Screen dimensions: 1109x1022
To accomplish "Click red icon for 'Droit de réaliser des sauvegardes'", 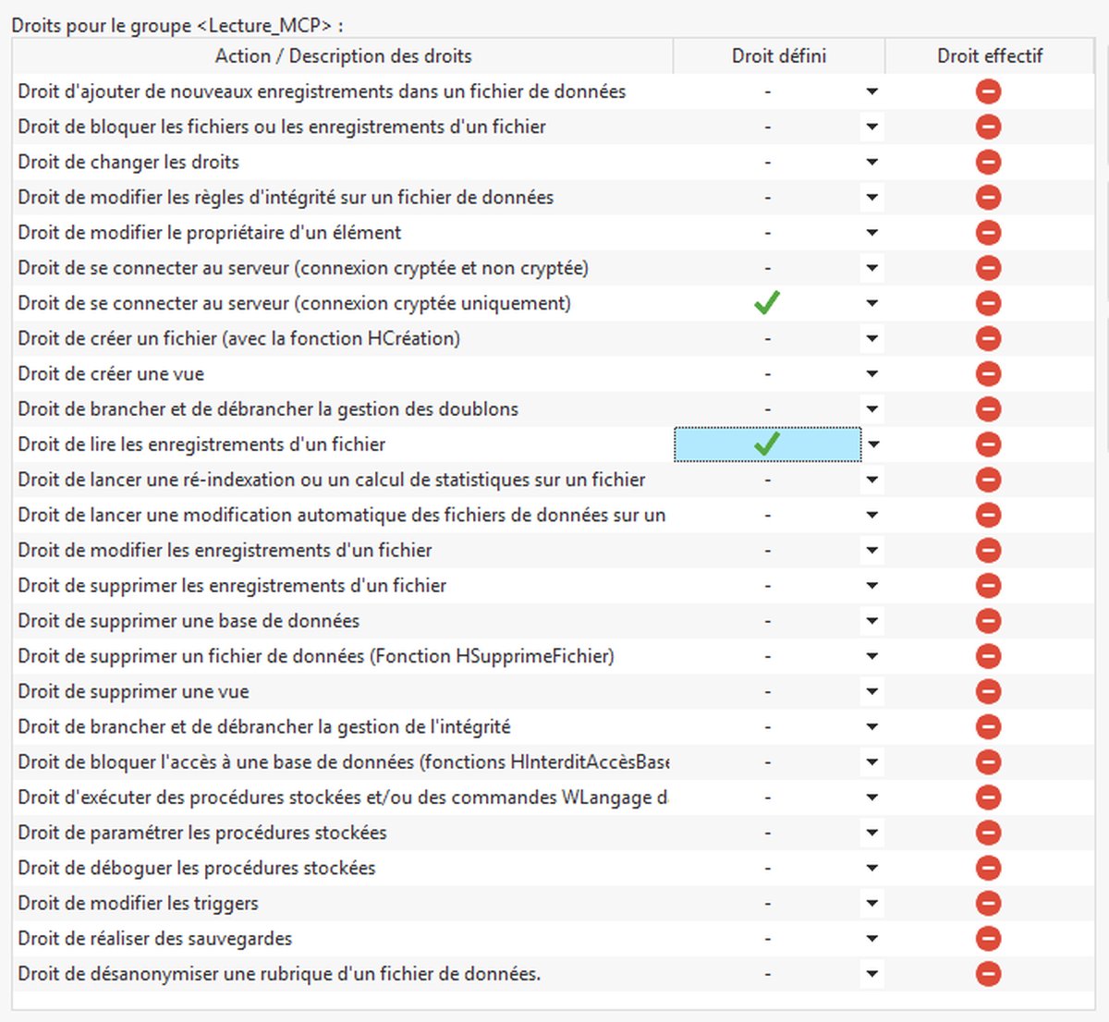I will tap(988, 939).
